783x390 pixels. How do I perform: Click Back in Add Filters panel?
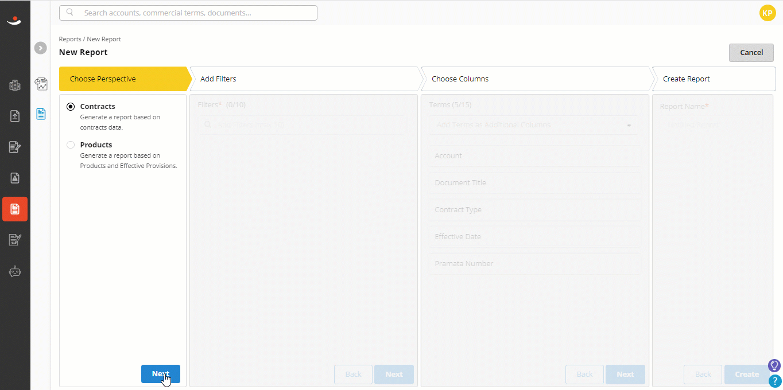click(x=353, y=374)
